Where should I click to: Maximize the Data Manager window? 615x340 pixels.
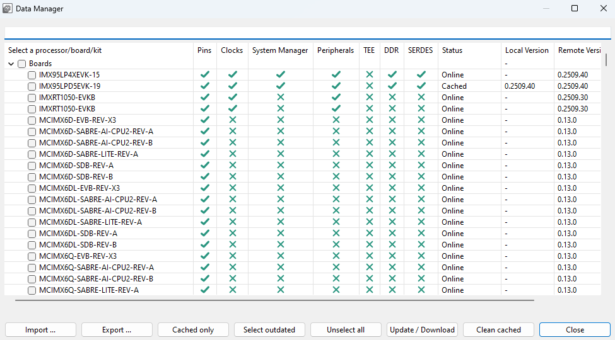point(575,9)
